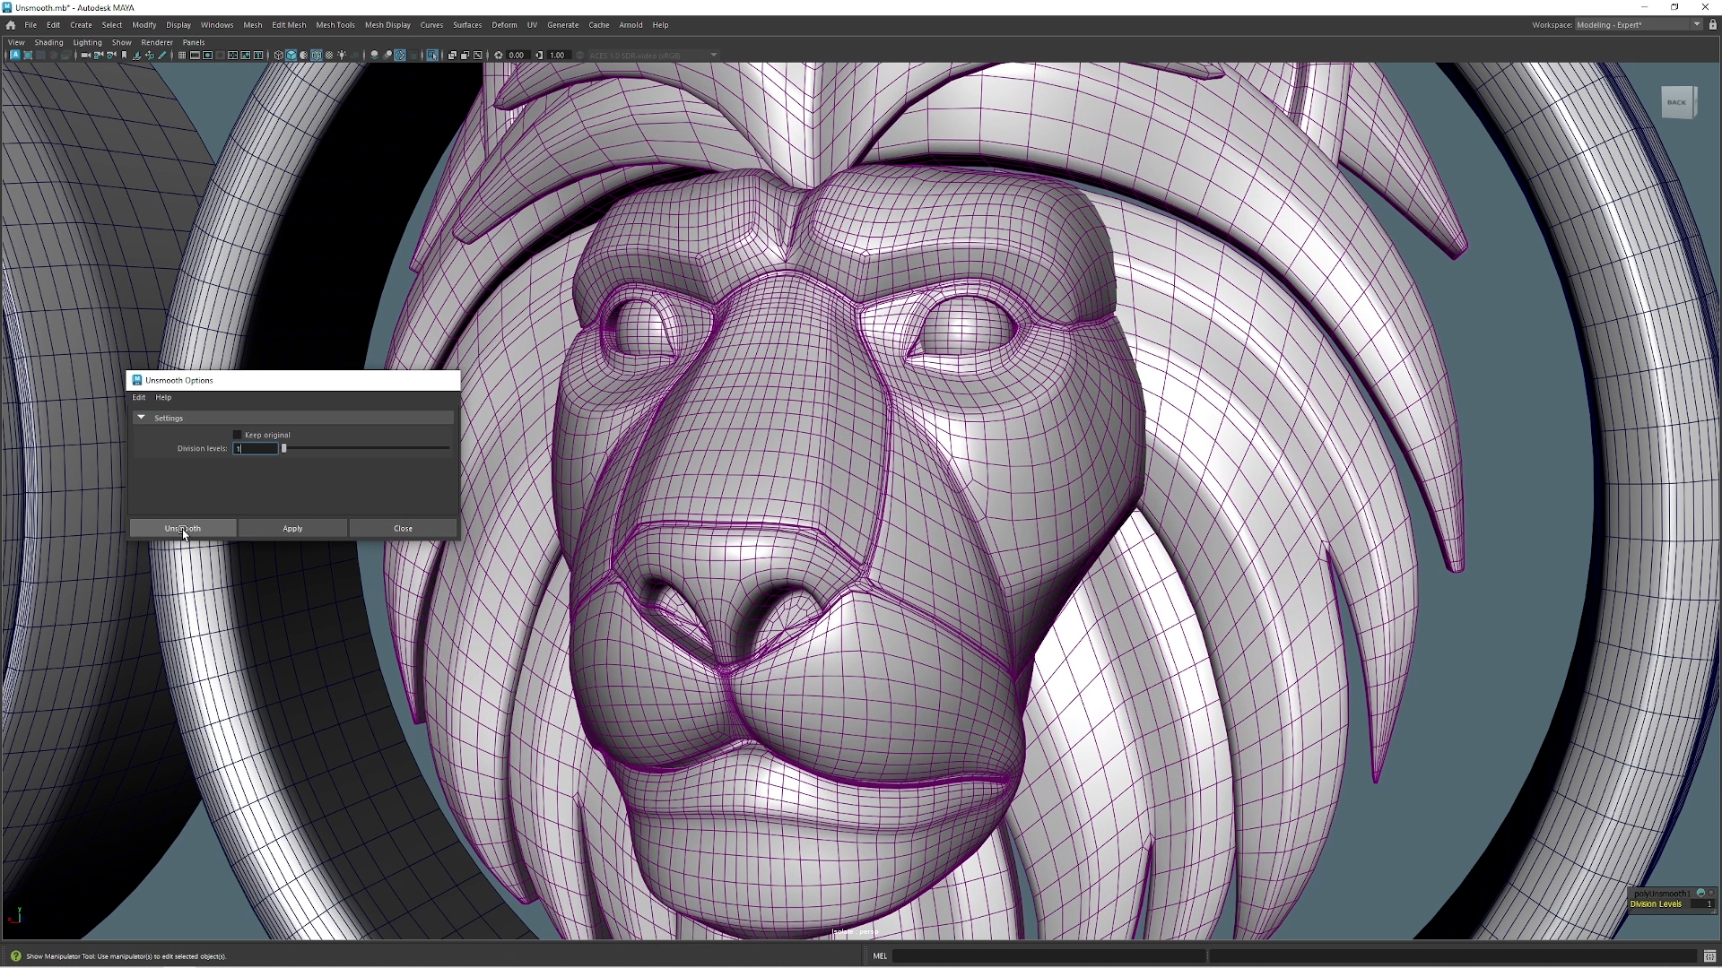
Task: Click the Home icon in the main menu bar
Action: pyautogui.click(x=11, y=25)
